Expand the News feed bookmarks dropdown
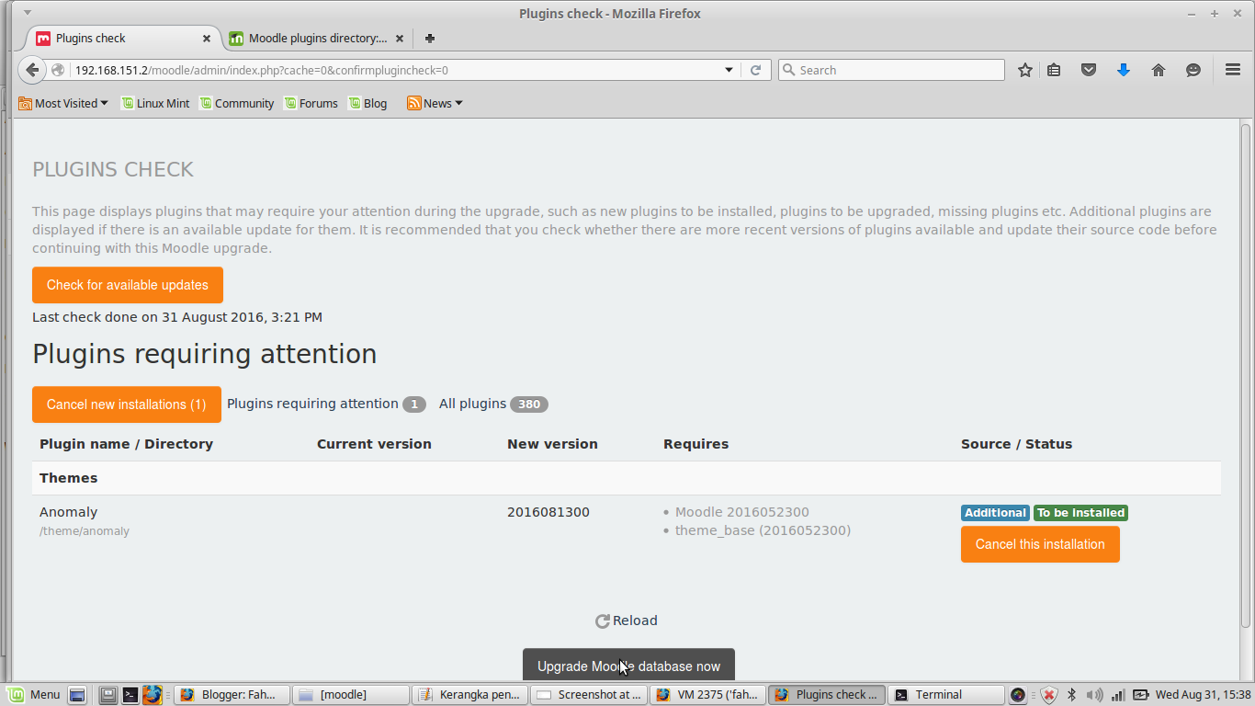 point(435,103)
